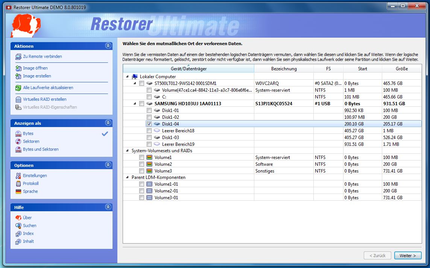Click the Volume1 colored volume icon
The image size is (430, 268).
click(149, 157)
